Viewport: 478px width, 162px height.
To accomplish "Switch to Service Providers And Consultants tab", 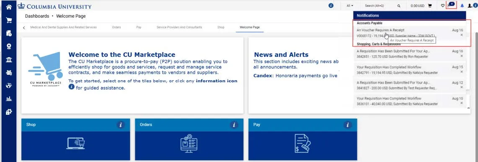I will 179,28.
